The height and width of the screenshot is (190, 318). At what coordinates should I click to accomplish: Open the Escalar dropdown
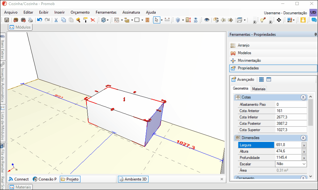[x=291, y=164]
